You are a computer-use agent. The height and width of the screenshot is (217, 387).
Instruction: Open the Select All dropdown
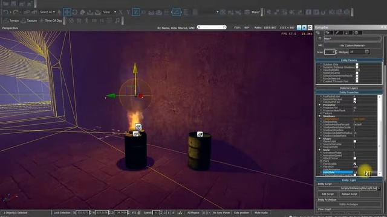(47, 12)
